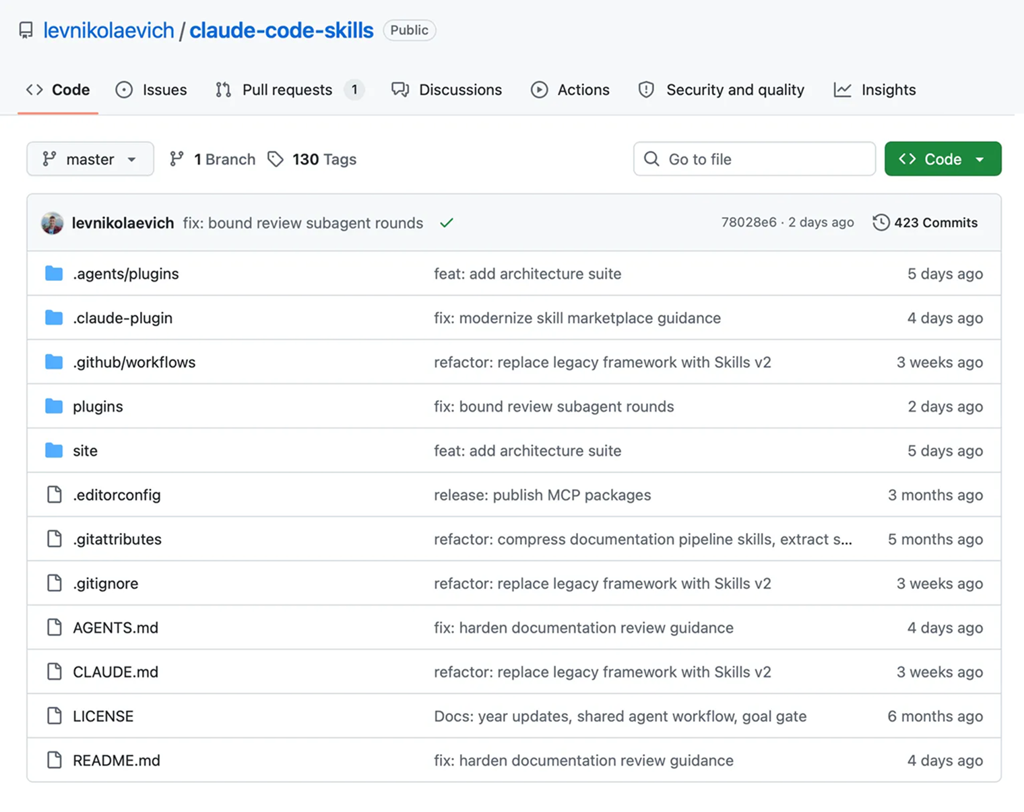Open commit message on AGENTS.md row
The image size is (1024, 812).
tap(583, 627)
